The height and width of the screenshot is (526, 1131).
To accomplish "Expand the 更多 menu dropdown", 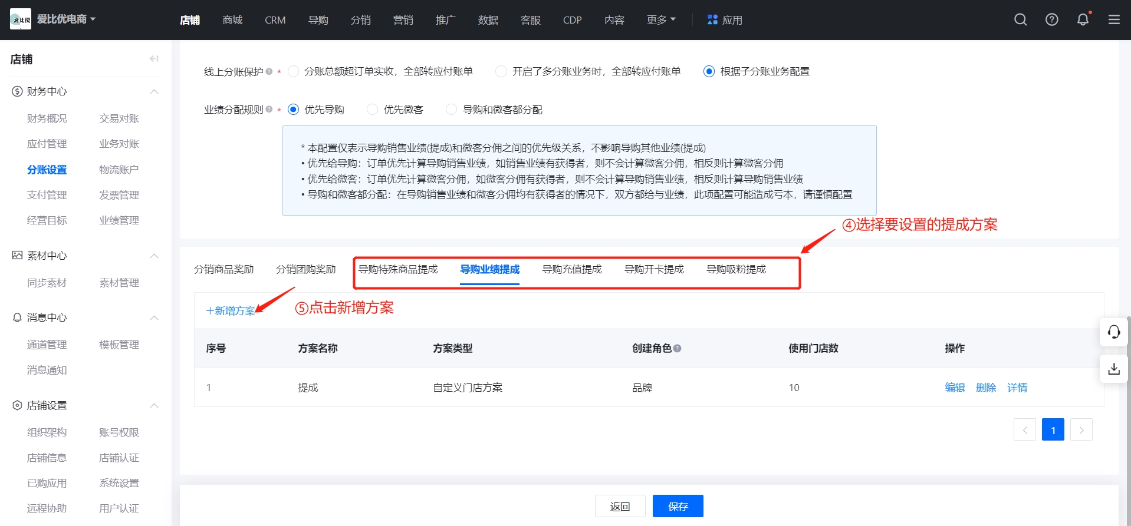I will click(661, 20).
